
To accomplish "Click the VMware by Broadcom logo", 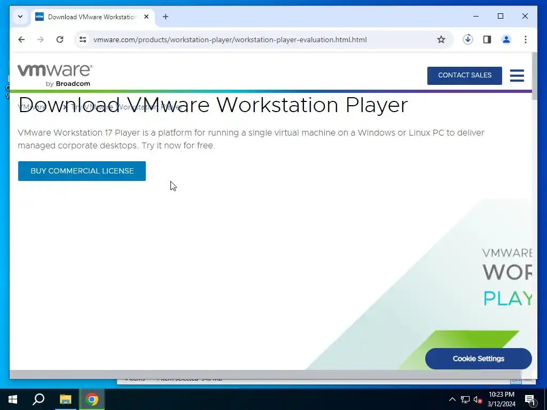I will pos(55,75).
